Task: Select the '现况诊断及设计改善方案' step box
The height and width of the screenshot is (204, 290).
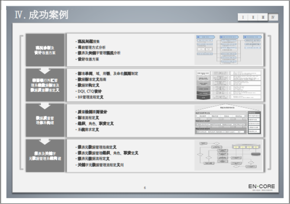Action: (x=45, y=50)
